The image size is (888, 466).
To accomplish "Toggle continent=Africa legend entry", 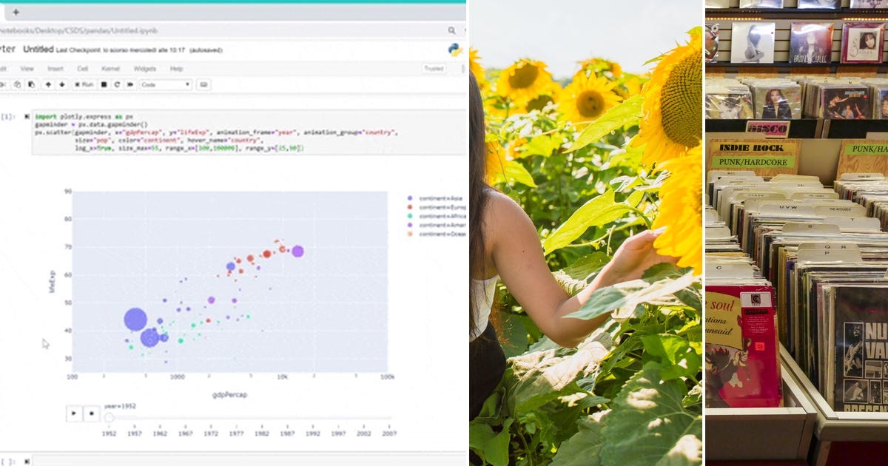I will pos(437,216).
